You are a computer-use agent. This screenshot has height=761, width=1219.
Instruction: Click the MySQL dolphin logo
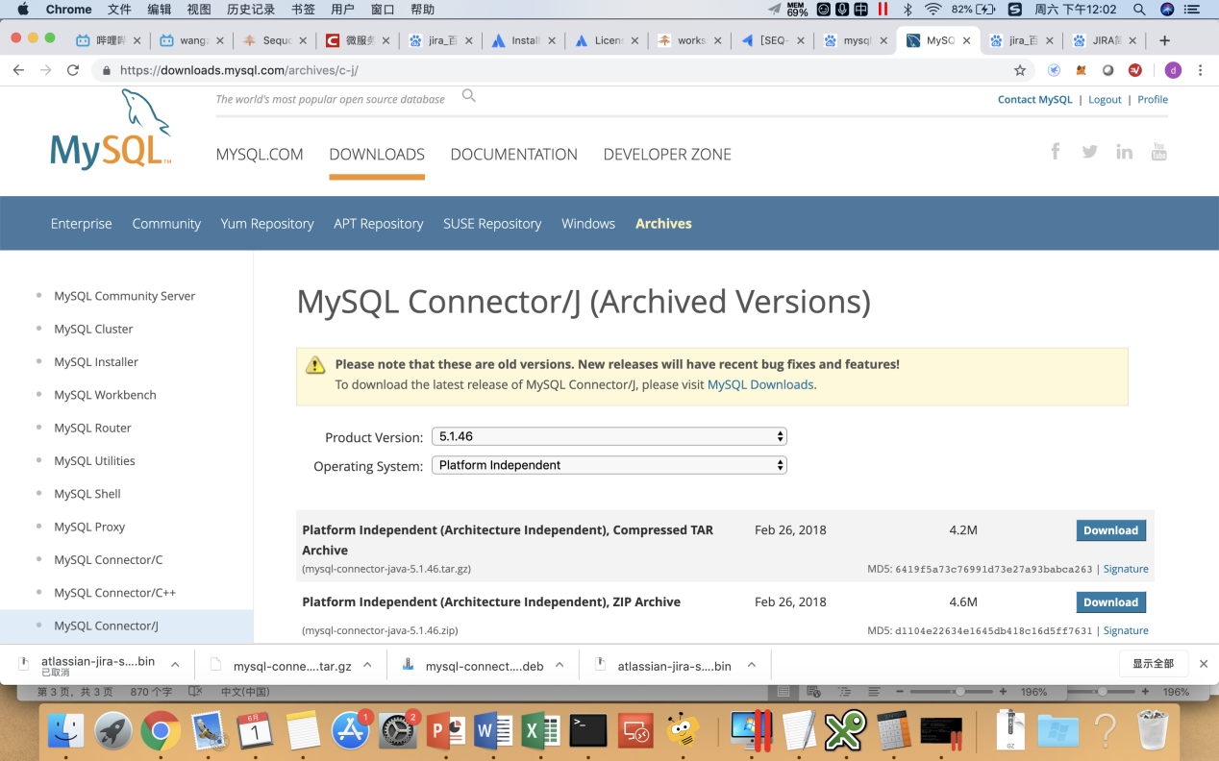click(x=111, y=130)
